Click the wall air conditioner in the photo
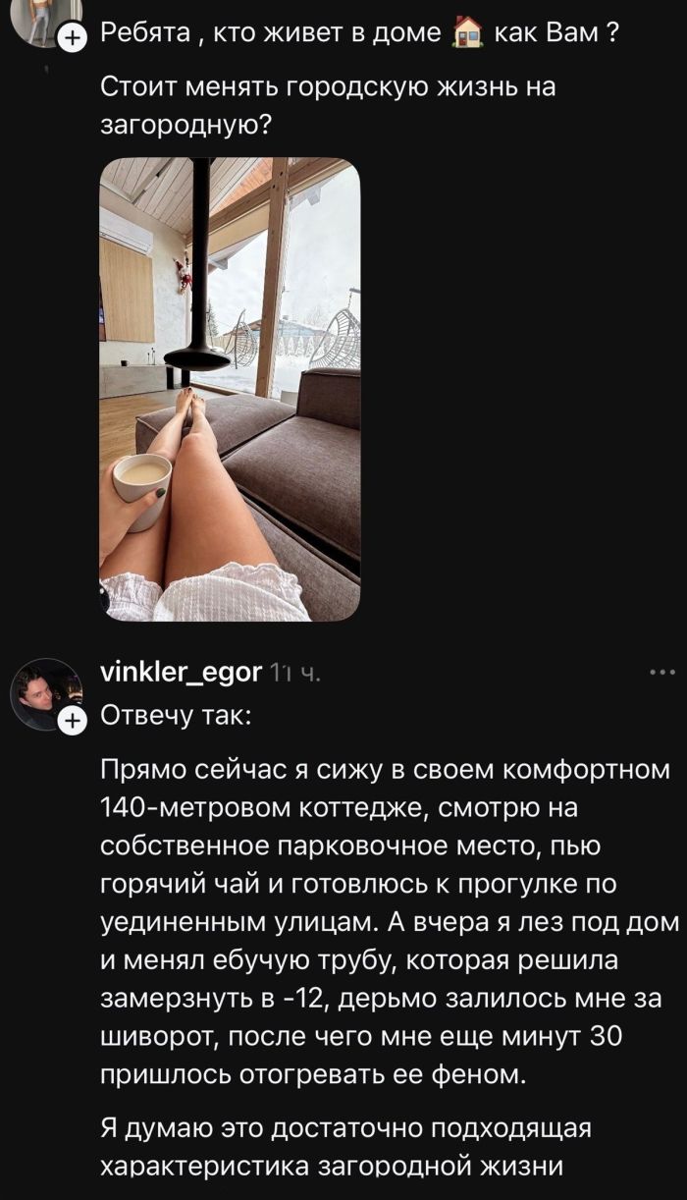The height and width of the screenshot is (1200, 687). coord(126,232)
